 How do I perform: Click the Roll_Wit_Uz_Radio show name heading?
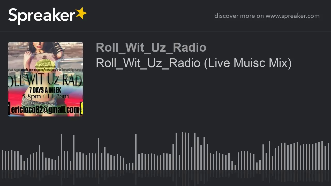pyautogui.click(x=151, y=48)
